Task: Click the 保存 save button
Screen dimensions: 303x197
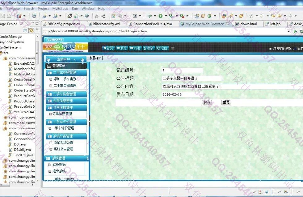Action: coord(207,103)
